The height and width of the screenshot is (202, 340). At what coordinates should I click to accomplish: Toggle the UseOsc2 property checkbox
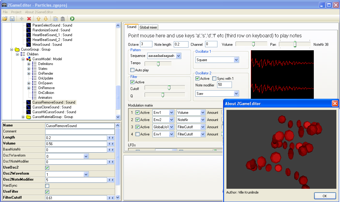coord(47,168)
